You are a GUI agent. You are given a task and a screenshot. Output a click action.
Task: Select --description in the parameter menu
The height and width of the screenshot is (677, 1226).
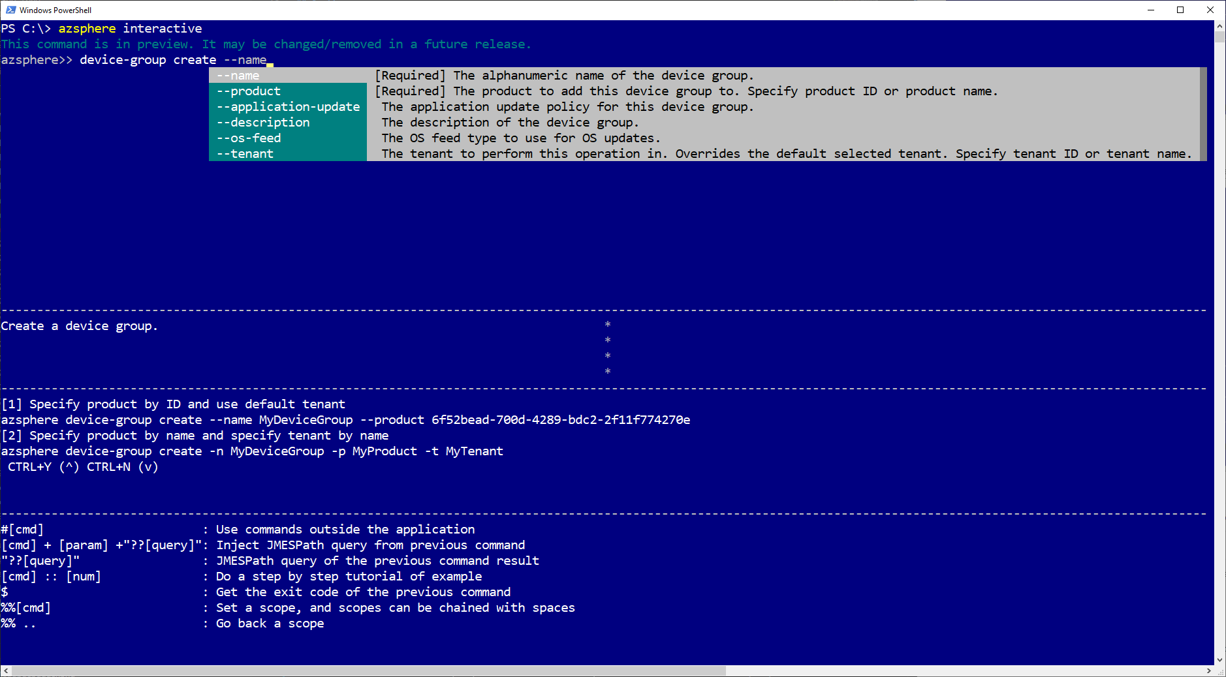(x=263, y=122)
